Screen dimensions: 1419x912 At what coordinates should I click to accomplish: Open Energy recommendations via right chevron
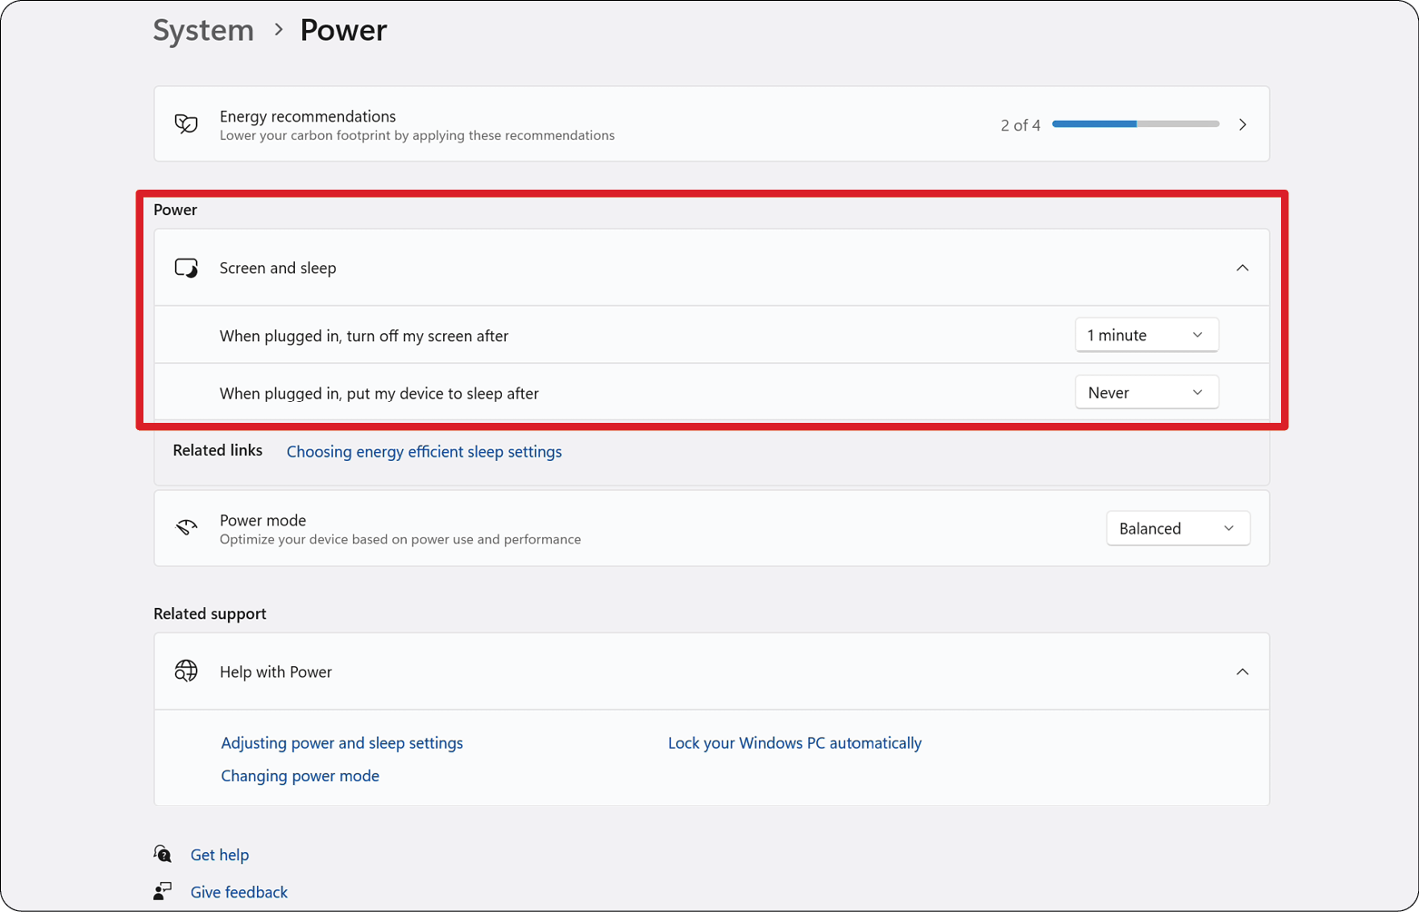(x=1243, y=124)
